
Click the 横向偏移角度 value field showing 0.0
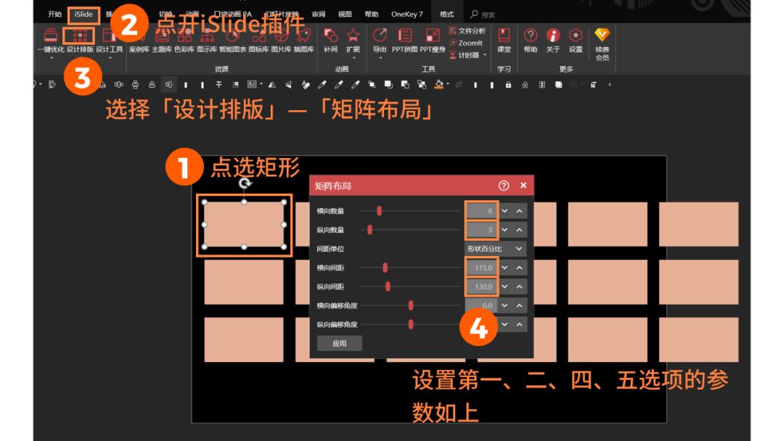(x=481, y=305)
